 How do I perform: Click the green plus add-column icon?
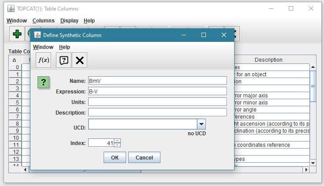coord(17,34)
